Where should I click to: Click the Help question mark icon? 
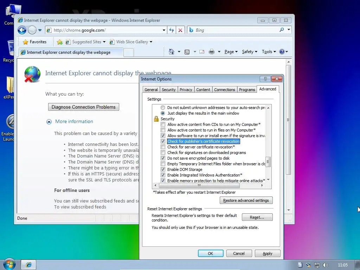point(282,52)
